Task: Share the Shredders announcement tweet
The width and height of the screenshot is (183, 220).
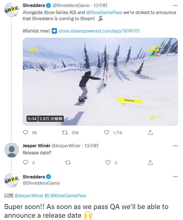Action: click(x=150, y=132)
